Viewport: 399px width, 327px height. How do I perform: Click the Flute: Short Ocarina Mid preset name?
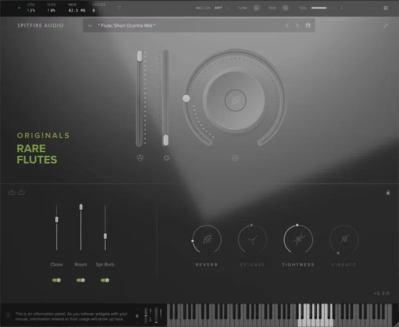[127, 25]
